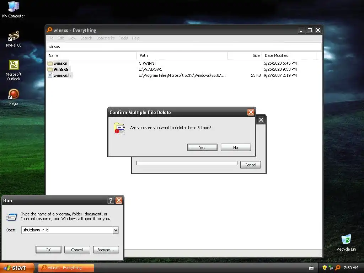Click the 5/26/2023 6:45 PM date cell
Image resolution: width=364 pixels, height=273 pixels.
coord(280,63)
